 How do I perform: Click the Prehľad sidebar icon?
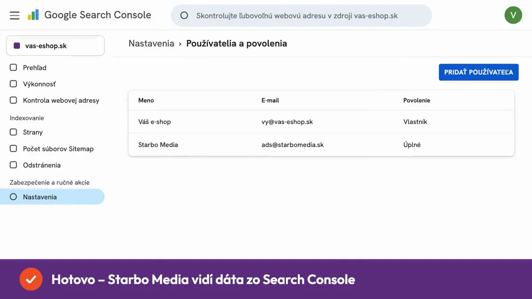click(x=13, y=67)
